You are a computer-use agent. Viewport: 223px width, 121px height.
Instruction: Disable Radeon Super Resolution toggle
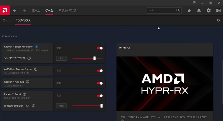pyautogui.click(x=100, y=48)
